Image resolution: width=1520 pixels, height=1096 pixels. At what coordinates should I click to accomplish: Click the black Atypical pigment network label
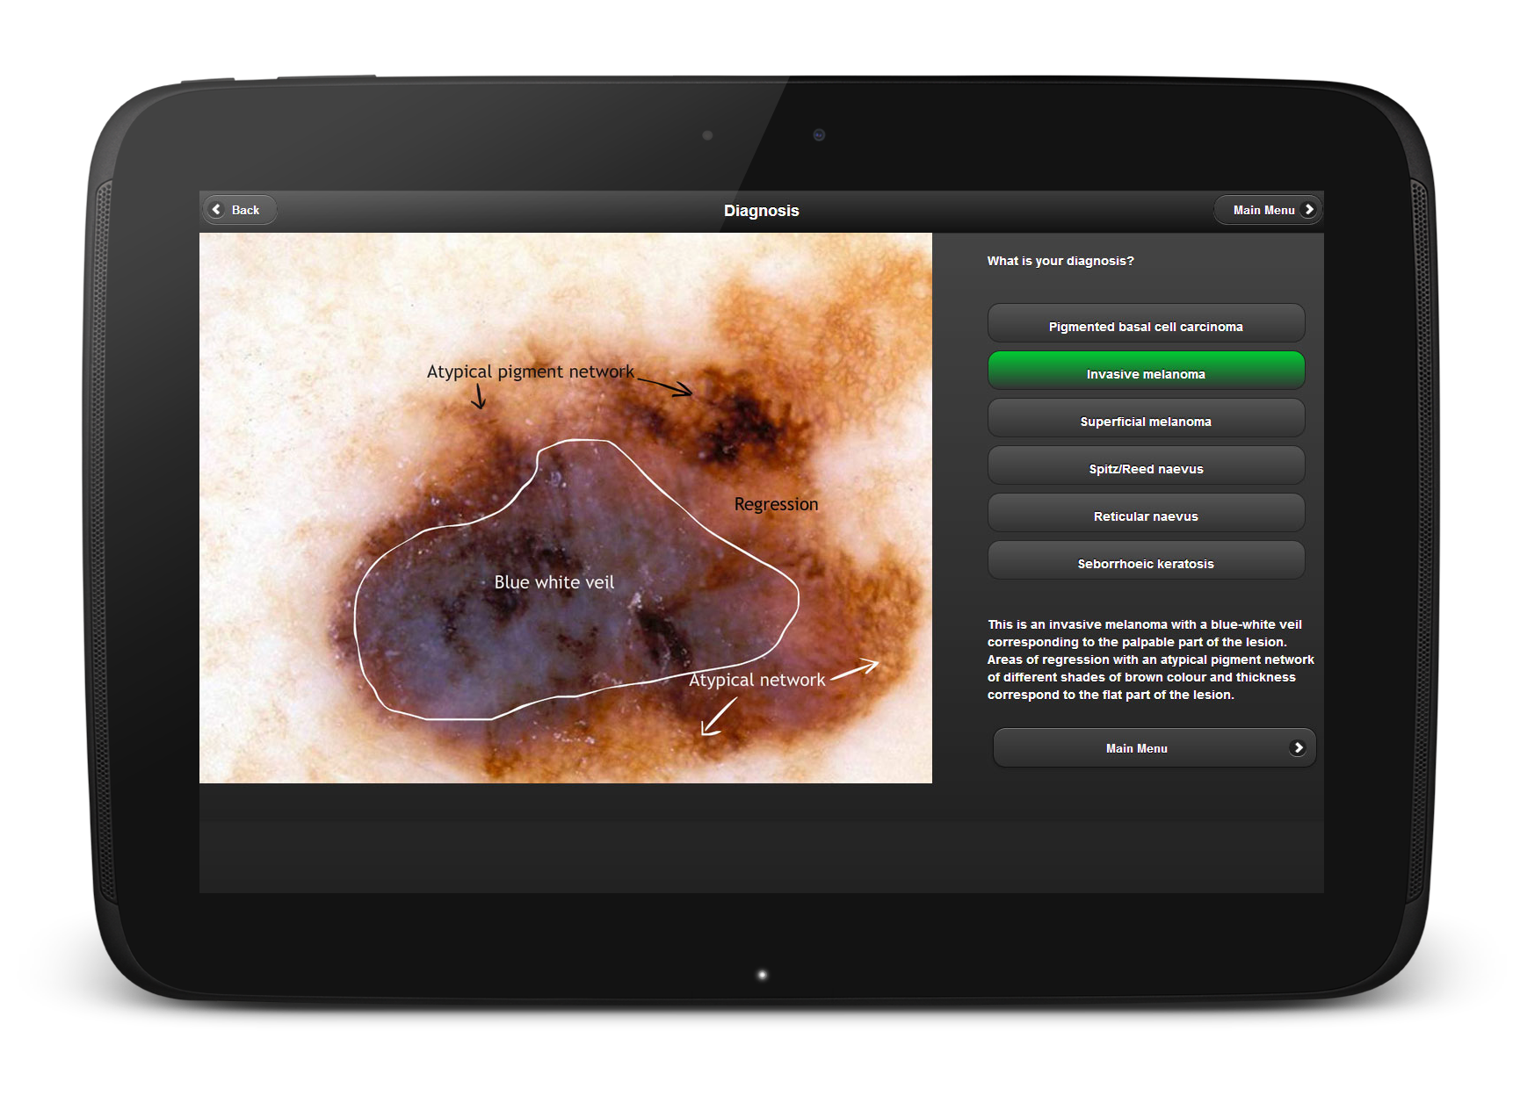click(530, 371)
